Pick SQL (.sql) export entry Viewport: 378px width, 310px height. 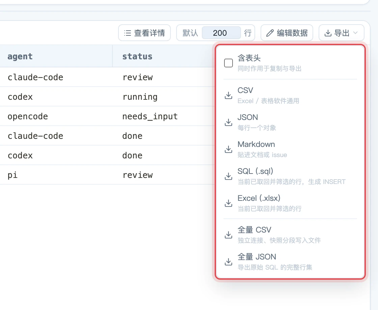[290, 176]
